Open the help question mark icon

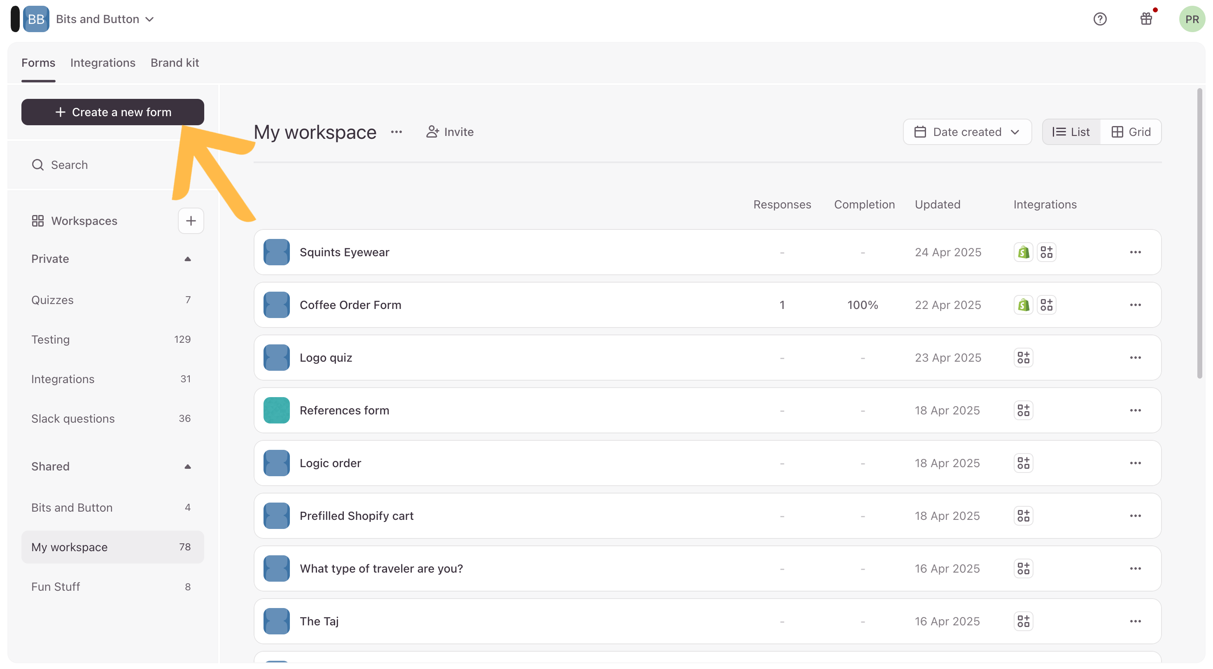tap(1099, 19)
